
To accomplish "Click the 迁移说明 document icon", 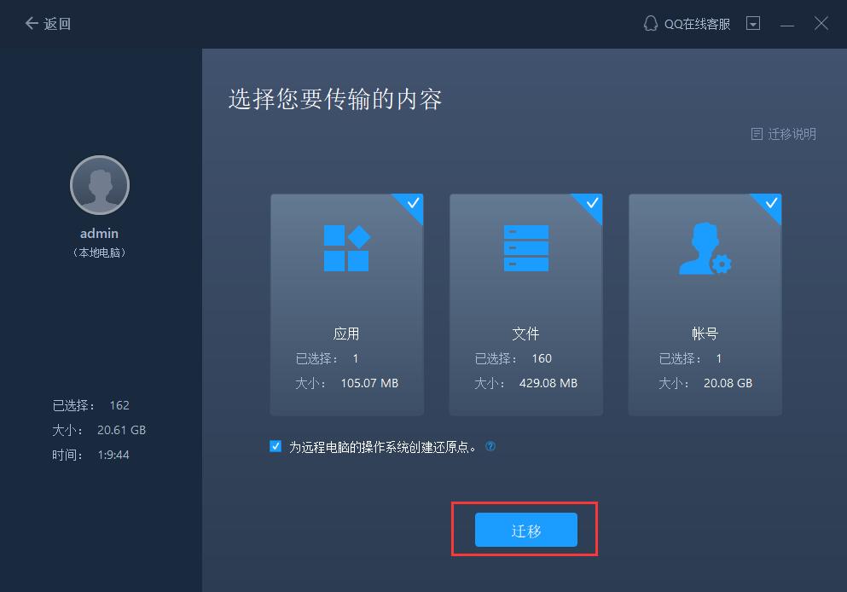I will pos(757,134).
